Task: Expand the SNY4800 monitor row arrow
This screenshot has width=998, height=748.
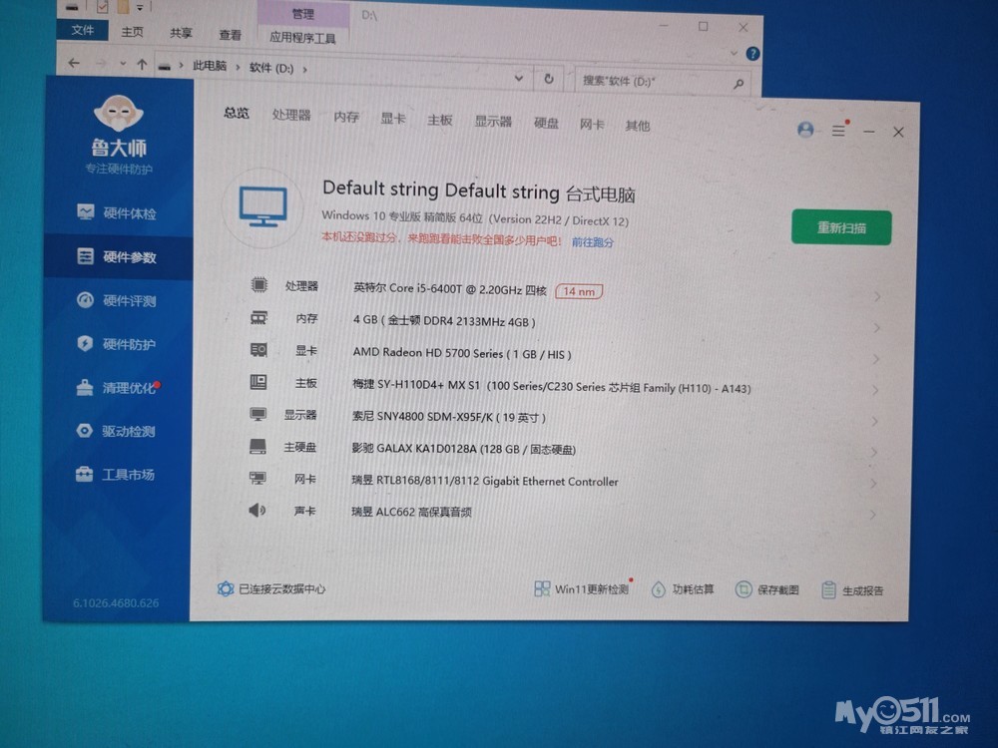Action: pyautogui.click(x=875, y=421)
